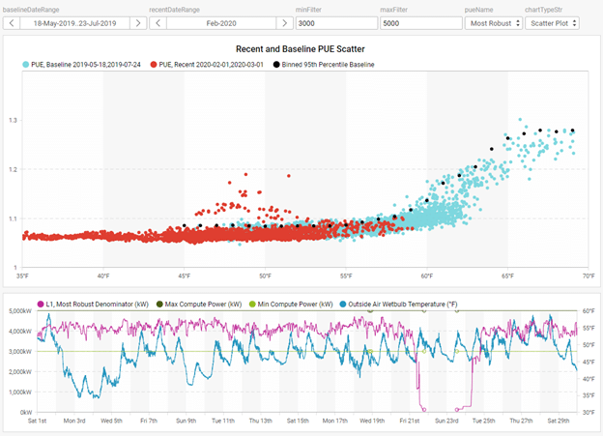Image resolution: width=603 pixels, height=436 pixels.
Task: Go to next recent date range
Action: click(284, 23)
